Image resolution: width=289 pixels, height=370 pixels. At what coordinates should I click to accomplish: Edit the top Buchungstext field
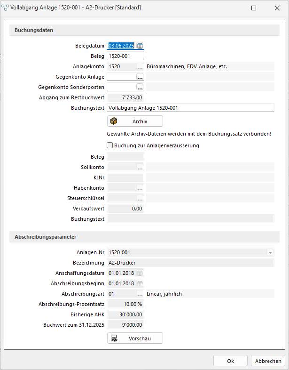coord(190,108)
